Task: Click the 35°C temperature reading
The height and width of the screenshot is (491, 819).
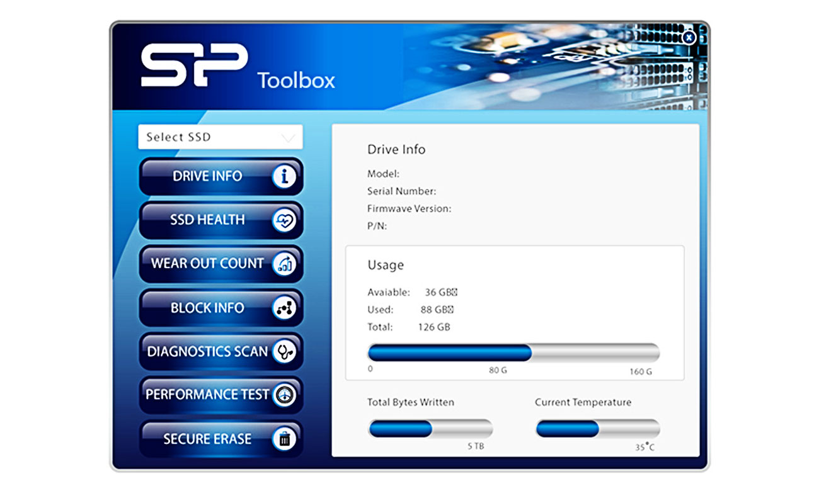Action: [x=644, y=447]
